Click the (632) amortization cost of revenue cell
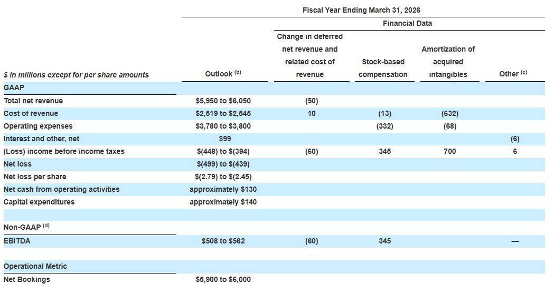This screenshot has width=554, height=293. pyautogui.click(x=450, y=113)
